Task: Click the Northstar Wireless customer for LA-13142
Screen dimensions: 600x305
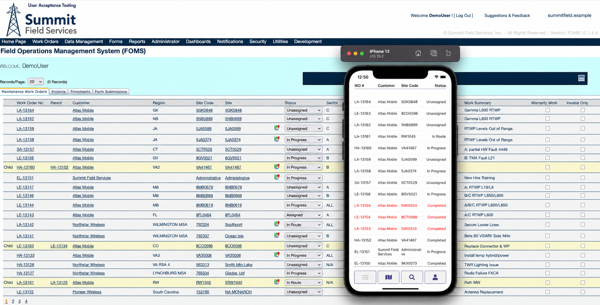Action: tap(88, 225)
